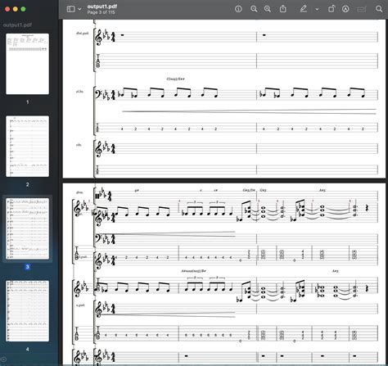This screenshot has width=388, height=366.
Task: Select page 3 thumbnail
Action: click(28, 228)
